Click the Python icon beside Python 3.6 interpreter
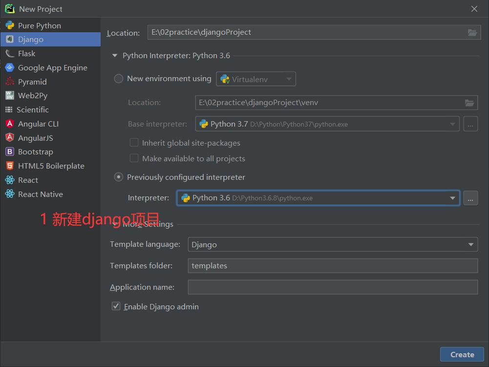Image resolution: width=489 pixels, height=367 pixels. click(186, 198)
